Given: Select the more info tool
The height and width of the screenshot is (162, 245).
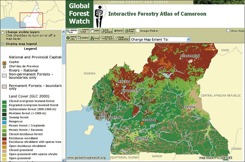Looking at the screenshot, I should click(x=71, y=38).
